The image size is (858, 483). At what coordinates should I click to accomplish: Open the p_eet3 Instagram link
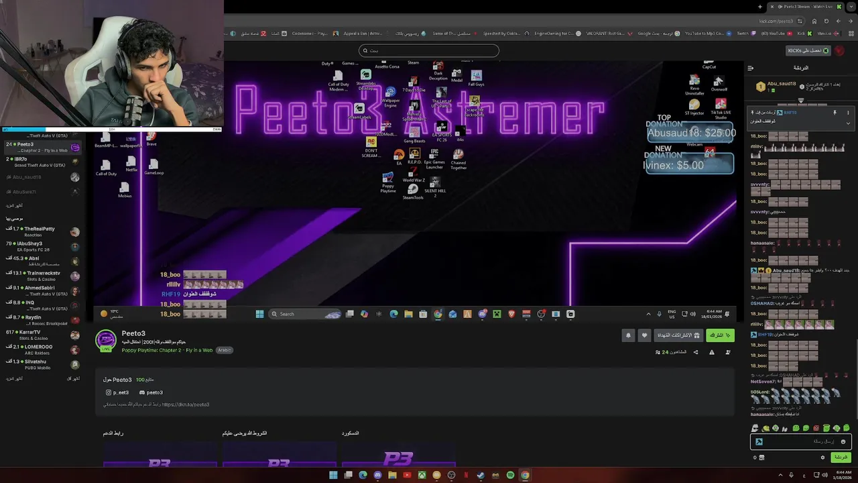pos(117,392)
